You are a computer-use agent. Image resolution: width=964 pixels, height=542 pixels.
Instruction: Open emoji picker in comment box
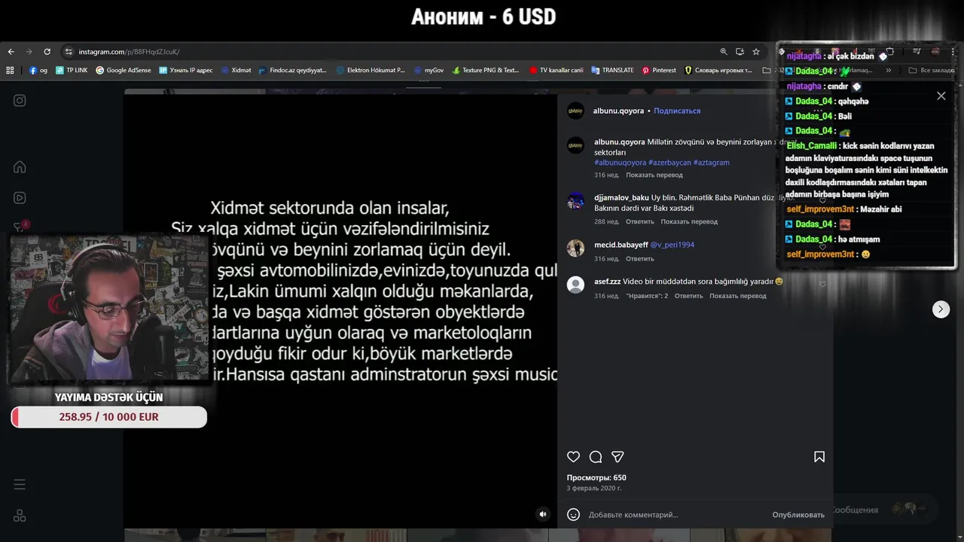[x=574, y=515]
